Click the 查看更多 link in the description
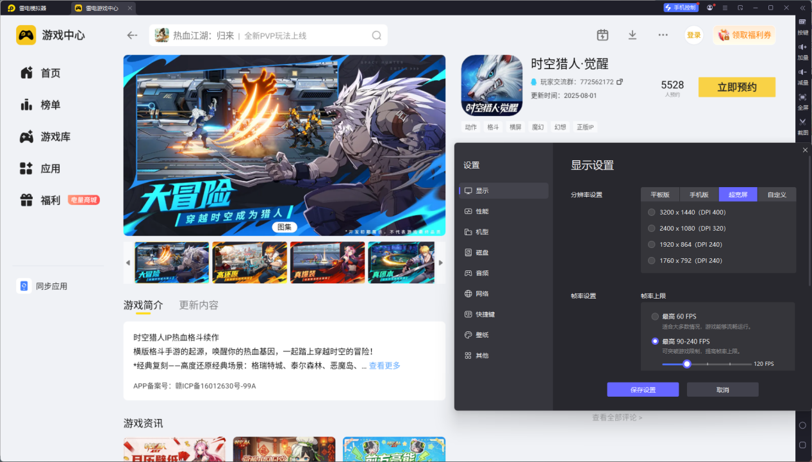The image size is (812, 462). (385, 366)
